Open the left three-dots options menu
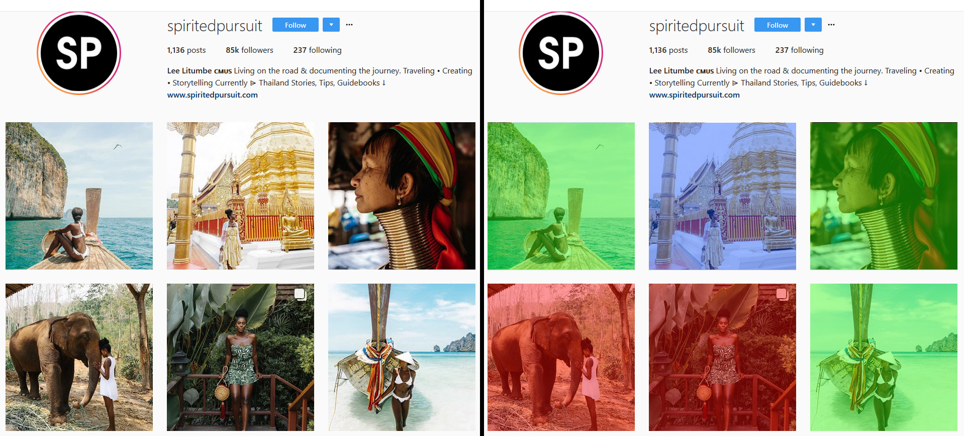Screen dimensions: 964x436 pyautogui.click(x=349, y=25)
